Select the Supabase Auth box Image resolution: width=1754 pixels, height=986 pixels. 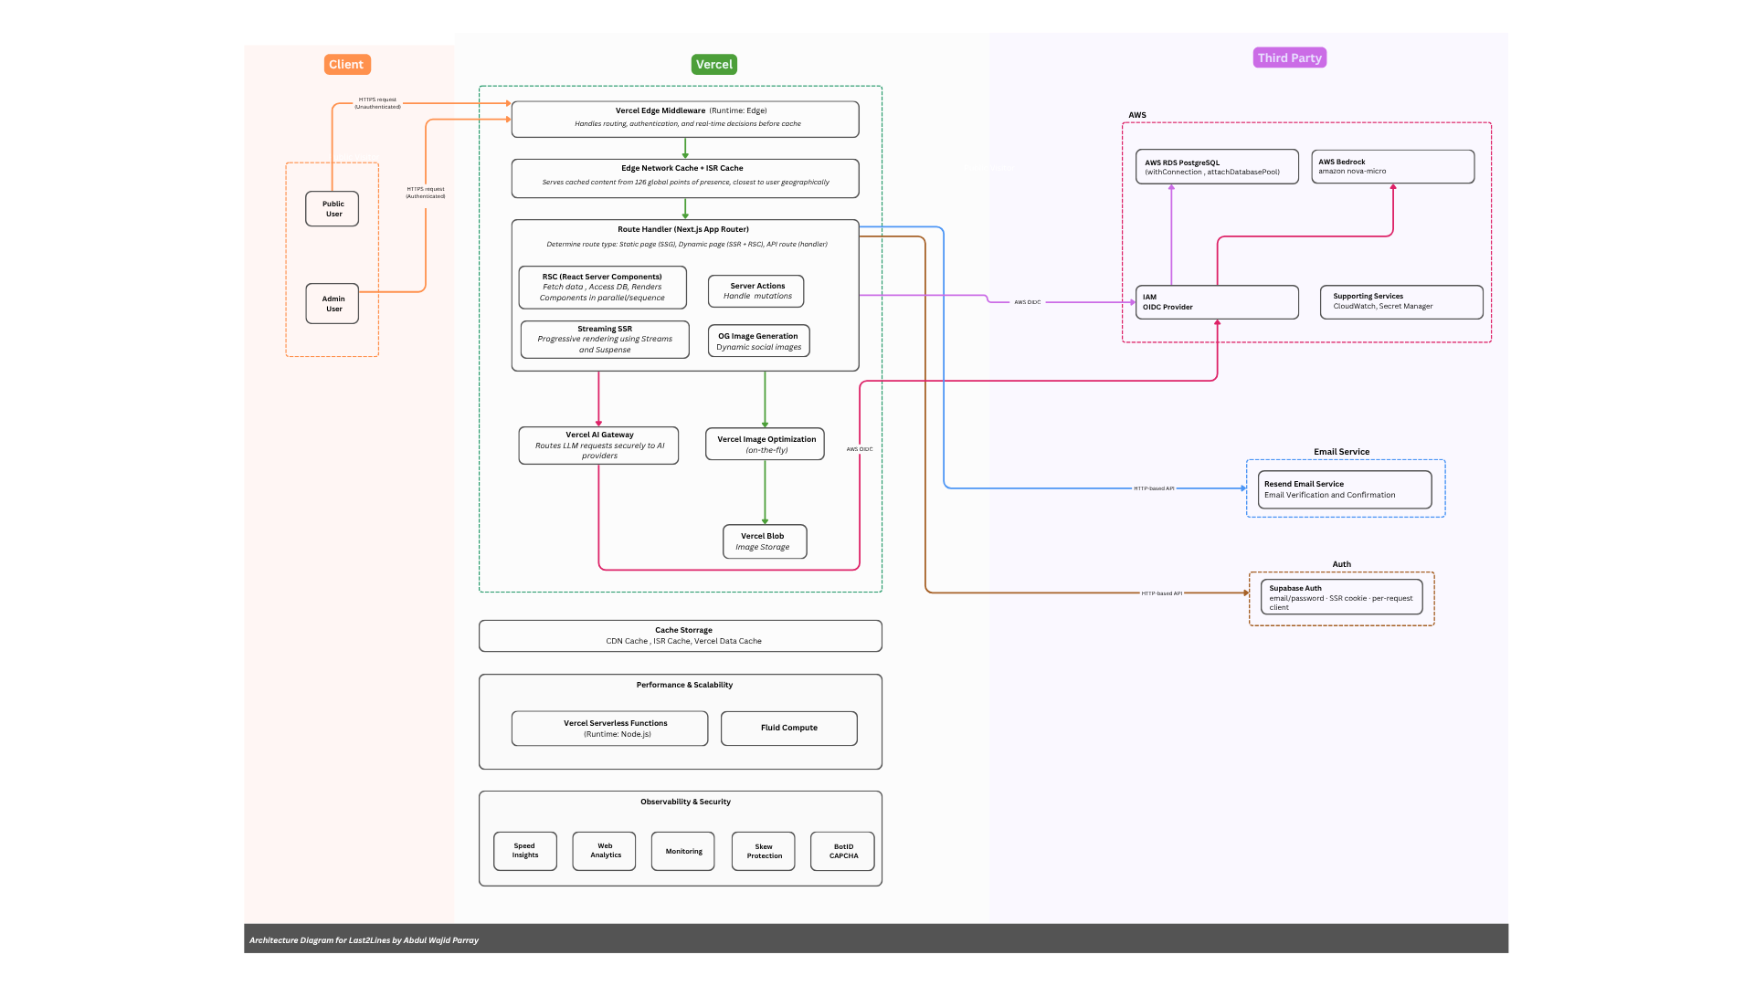pyautogui.click(x=1341, y=597)
